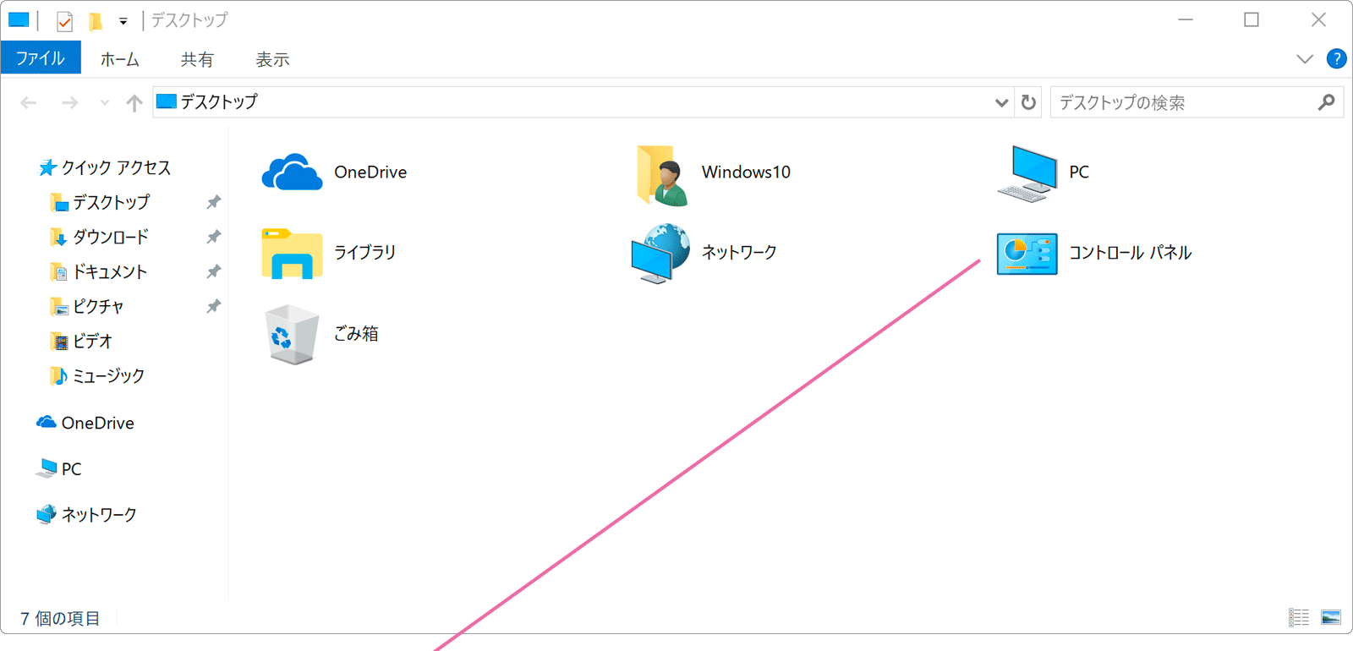This screenshot has height=651, width=1353.
Task: Click the New Folder icon in title bar
Action: pos(96,20)
